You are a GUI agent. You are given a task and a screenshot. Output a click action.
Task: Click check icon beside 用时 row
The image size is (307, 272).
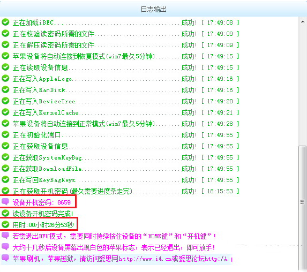coord(5,225)
